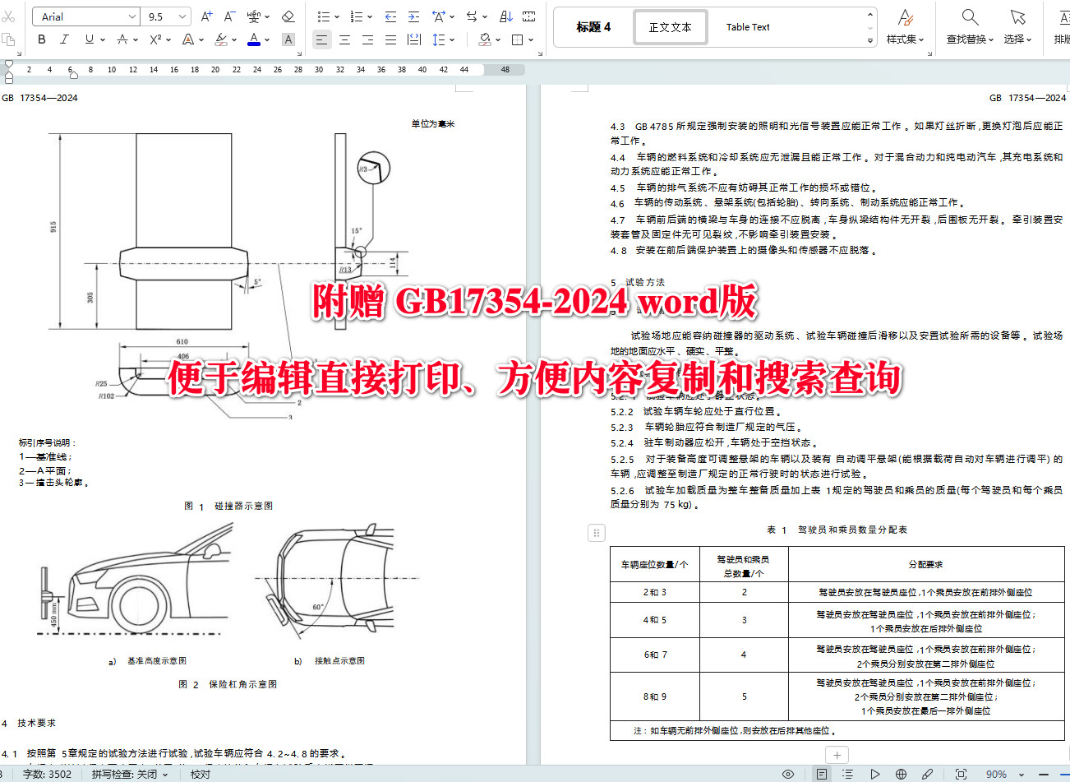1070x782 pixels.
Task: Open the font size 9.5 dropdown
Action: click(x=182, y=16)
